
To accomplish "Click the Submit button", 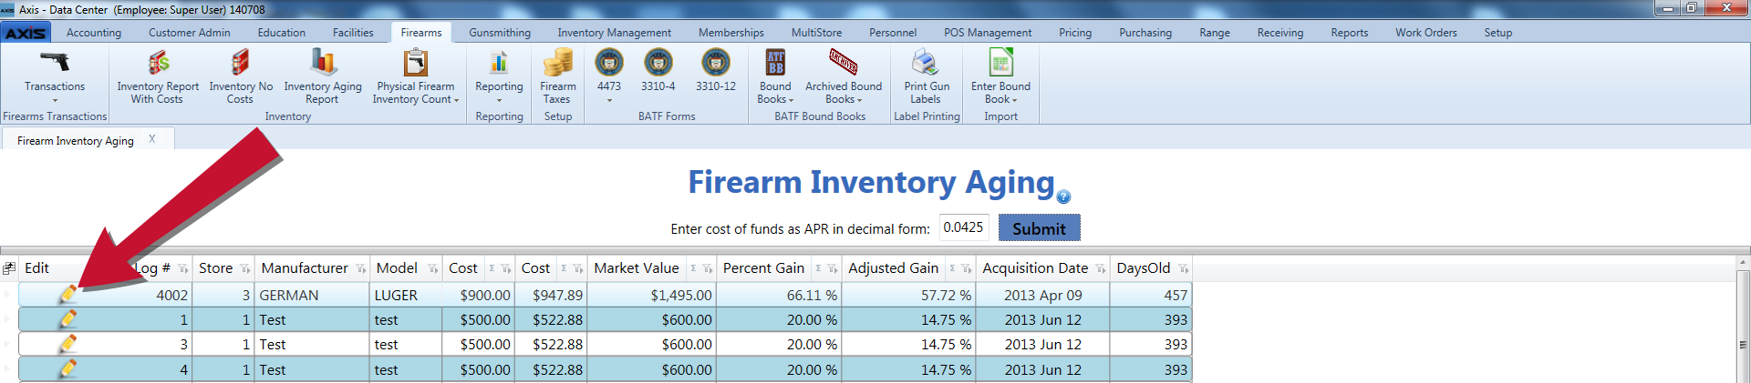I will [1039, 227].
